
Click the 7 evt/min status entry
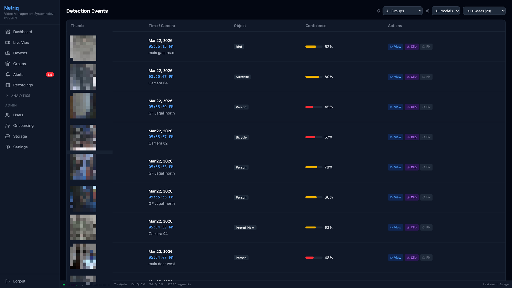point(120,284)
